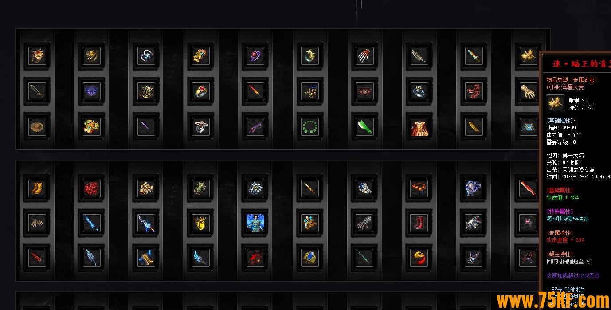Click the blue-robed character armor icon
The height and width of the screenshot is (310, 611).
pos(255,223)
